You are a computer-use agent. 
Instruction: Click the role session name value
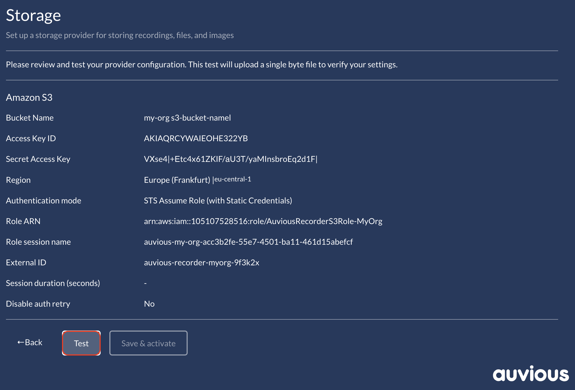click(x=248, y=242)
